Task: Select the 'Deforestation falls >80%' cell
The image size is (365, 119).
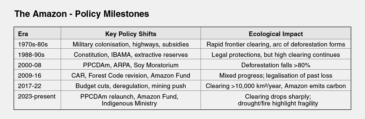Action: [x=276, y=65]
